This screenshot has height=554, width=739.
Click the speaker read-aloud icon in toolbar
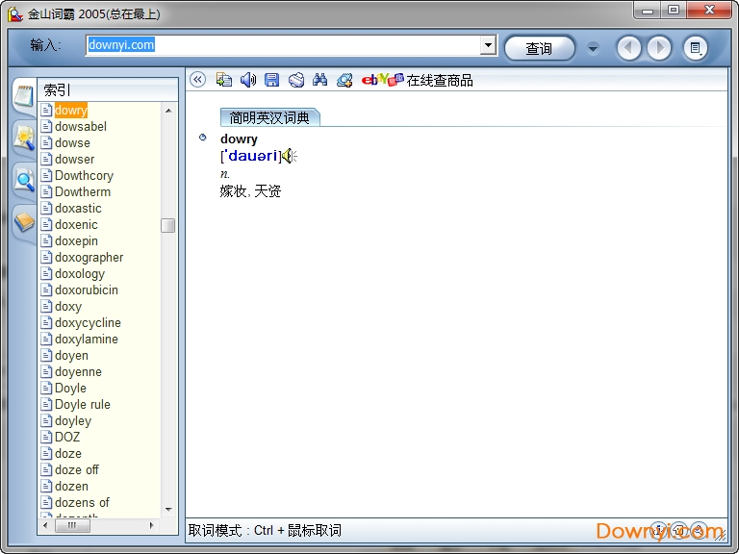pyautogui.click(x=248, y=80)
